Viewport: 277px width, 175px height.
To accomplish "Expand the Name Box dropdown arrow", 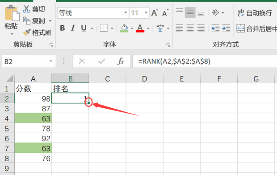I will click(51, 61).
